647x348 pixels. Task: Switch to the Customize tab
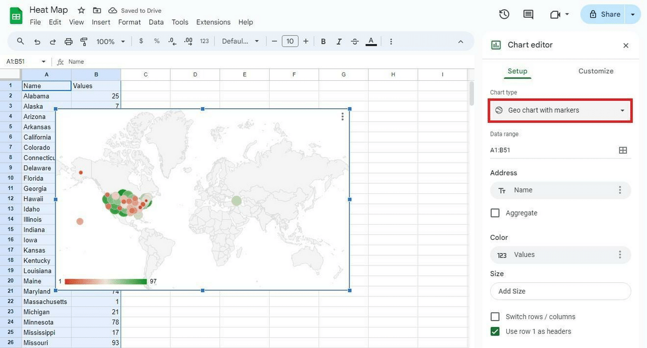[x=596, y=71]
